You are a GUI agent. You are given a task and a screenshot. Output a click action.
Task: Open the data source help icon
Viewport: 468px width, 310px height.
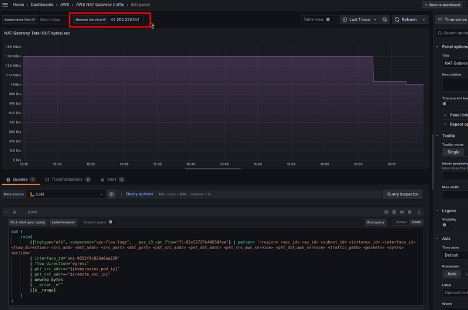(111, 194)
